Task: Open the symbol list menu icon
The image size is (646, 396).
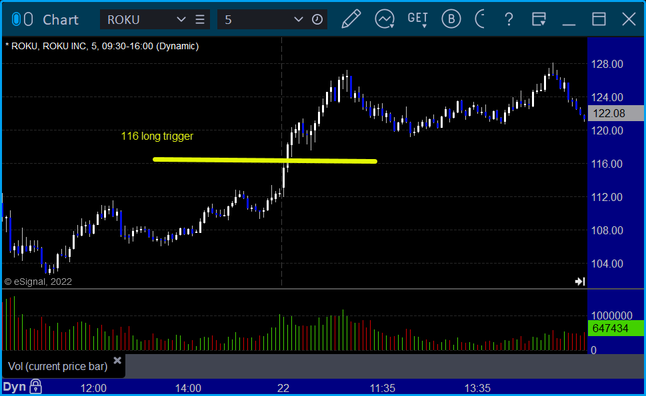Action: [x=200, y=19]
